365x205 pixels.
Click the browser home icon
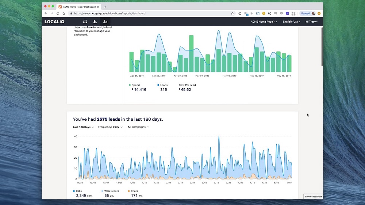[64, 13]
